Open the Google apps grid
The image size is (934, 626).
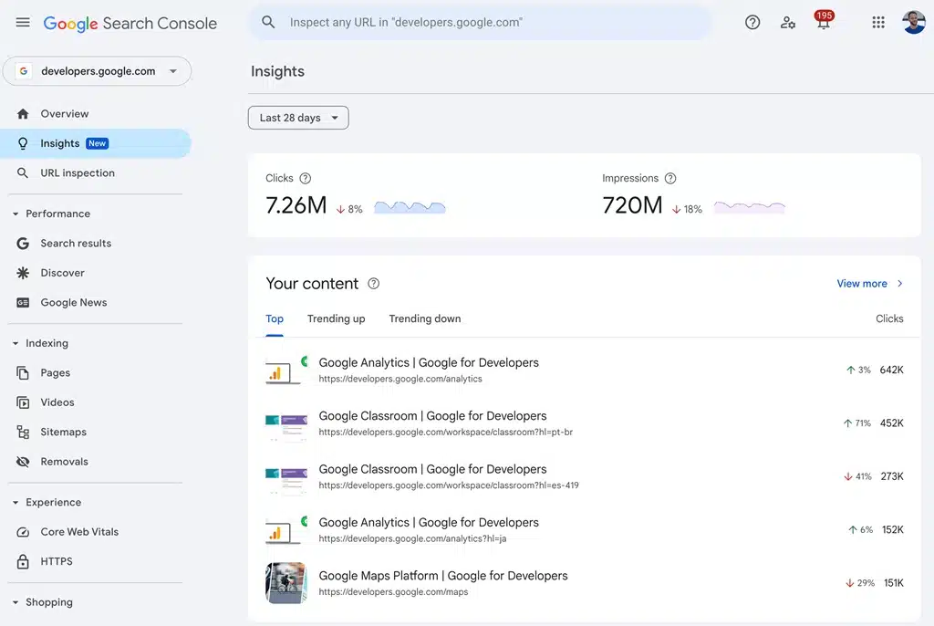tap(878, 23)
